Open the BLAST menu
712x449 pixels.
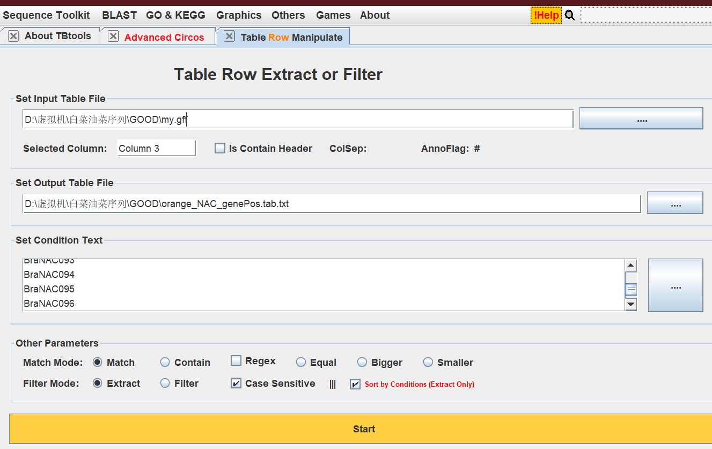coord(119,15)
